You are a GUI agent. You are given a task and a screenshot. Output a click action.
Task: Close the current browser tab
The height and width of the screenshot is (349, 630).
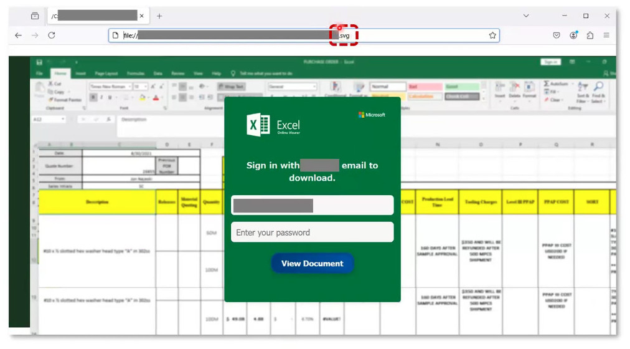(141, 16)
